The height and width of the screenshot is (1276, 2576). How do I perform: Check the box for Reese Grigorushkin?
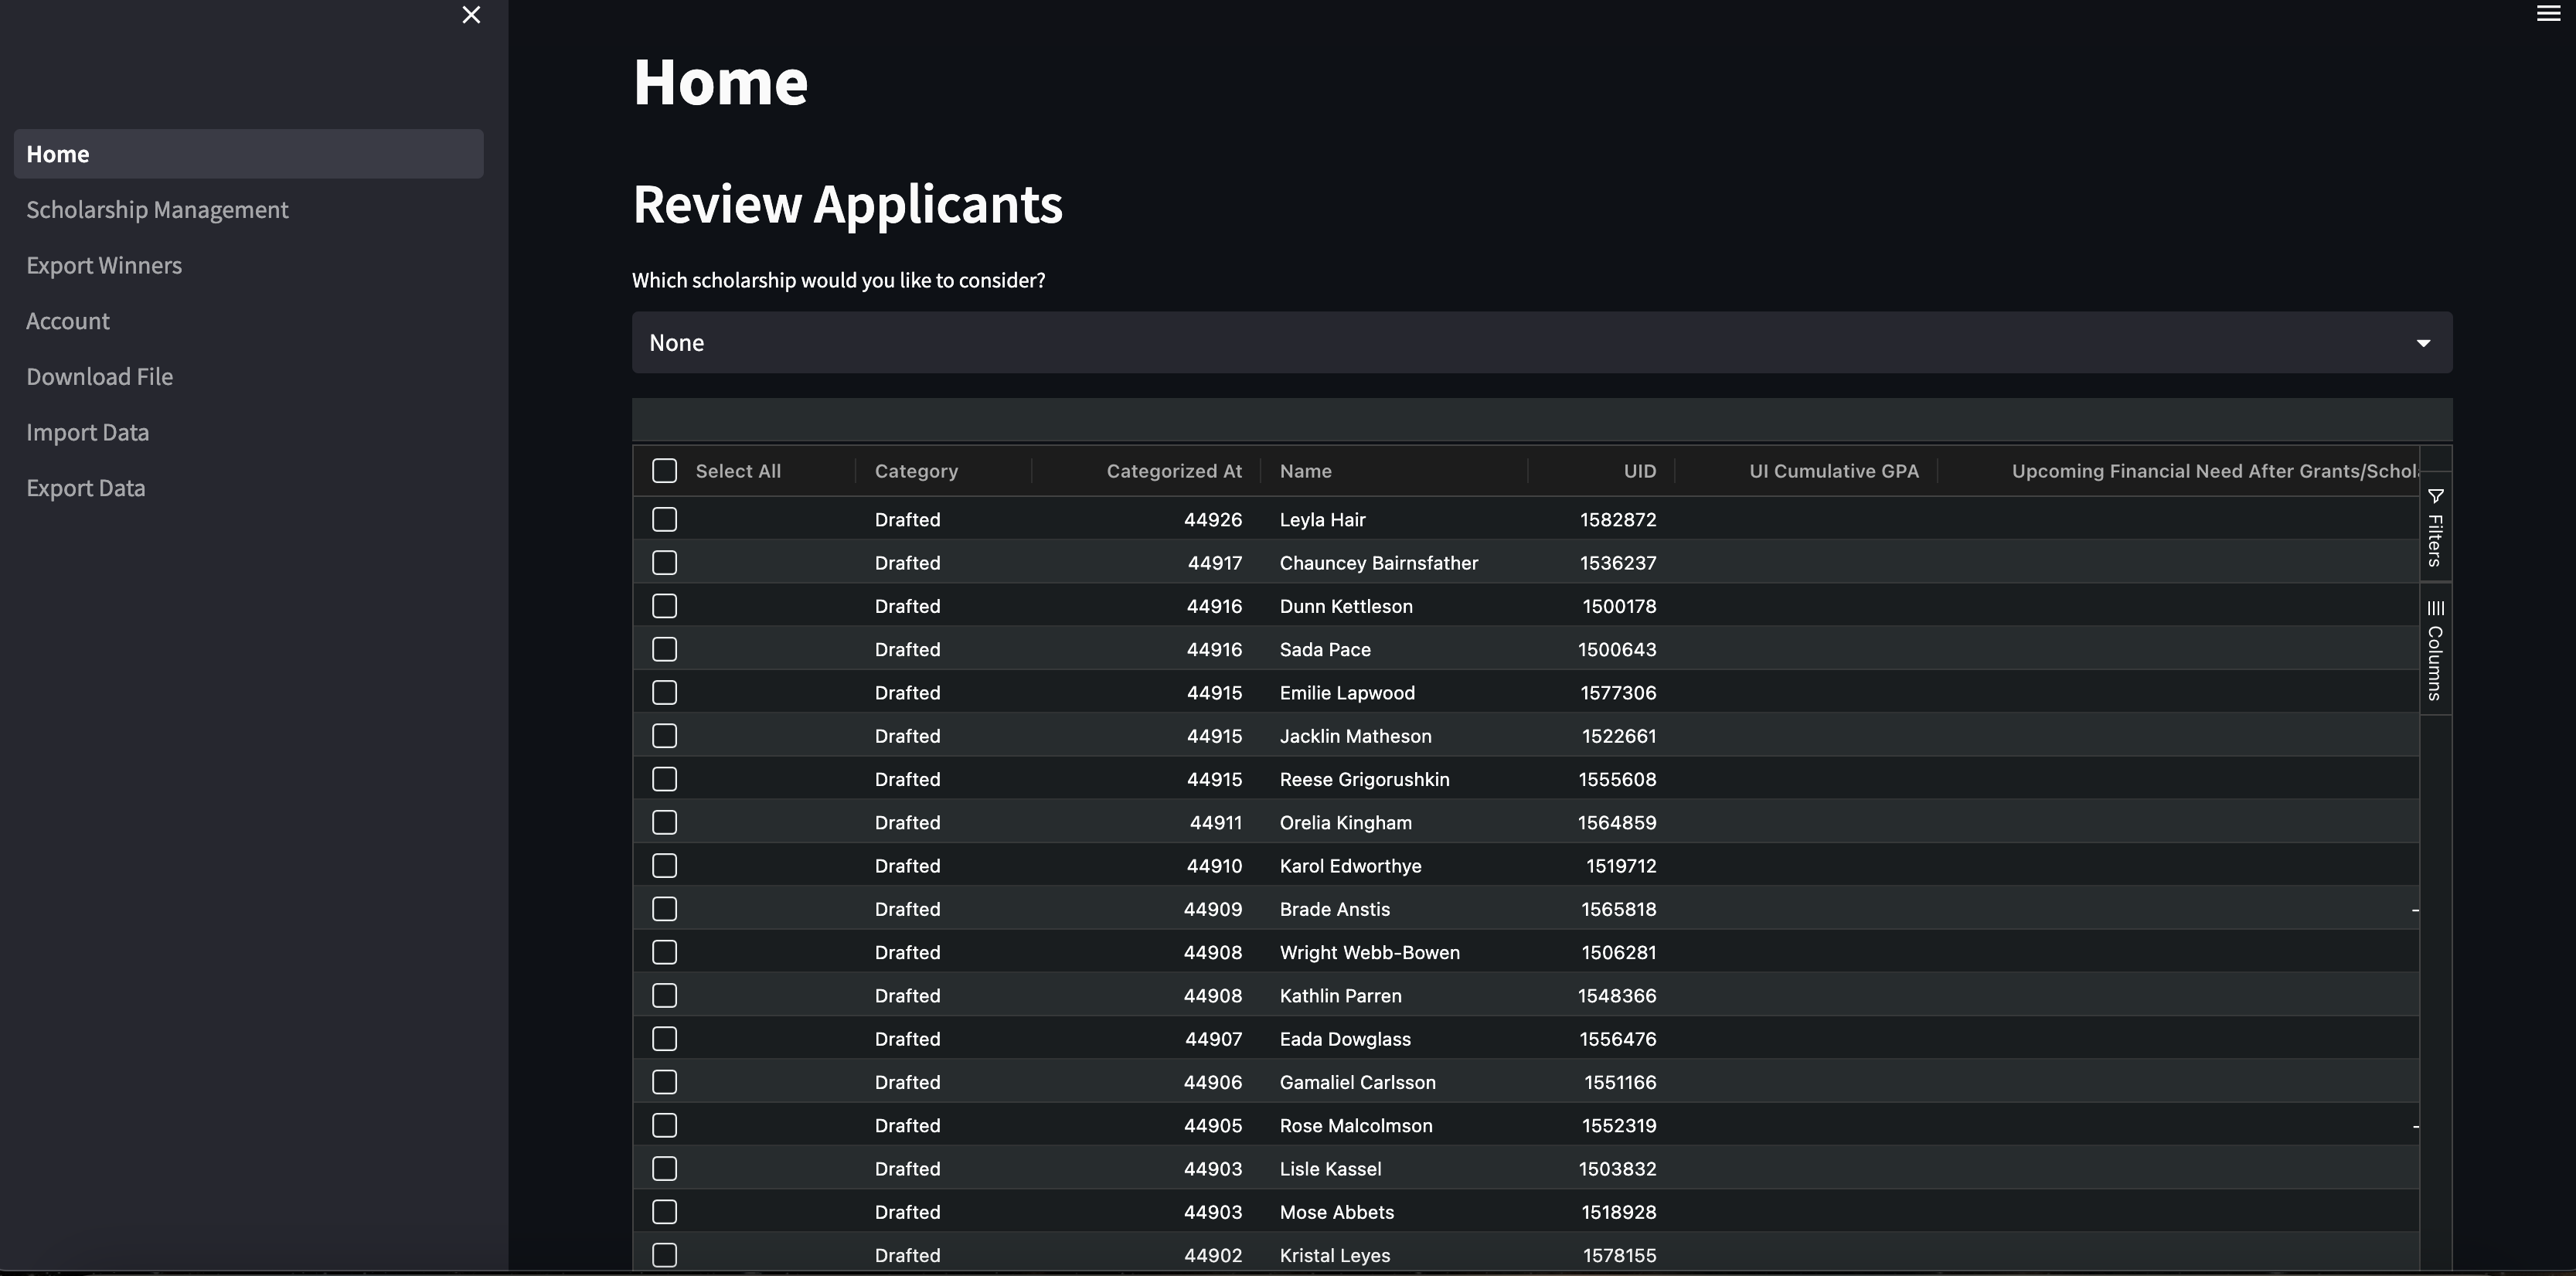[x=664, y=779]
